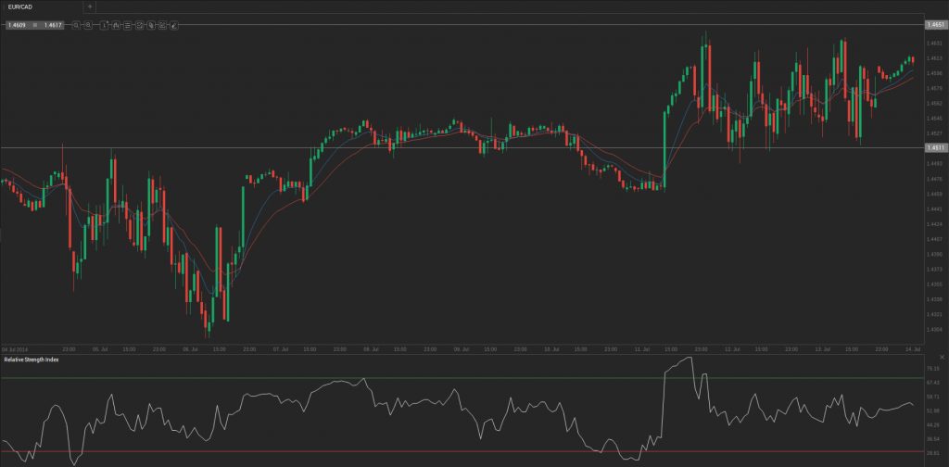Open the indicators list icon
This screenshot has height=467, width=949.
tap(127, 25)
